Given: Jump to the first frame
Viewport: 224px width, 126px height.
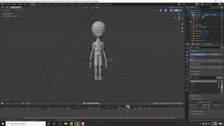Looking at the screenshot, I should click(x=87, y=104).
